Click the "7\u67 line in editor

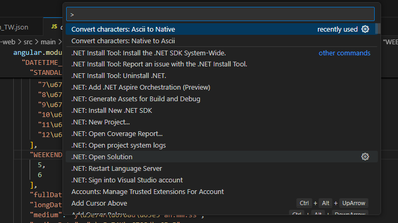click(50, 85)
